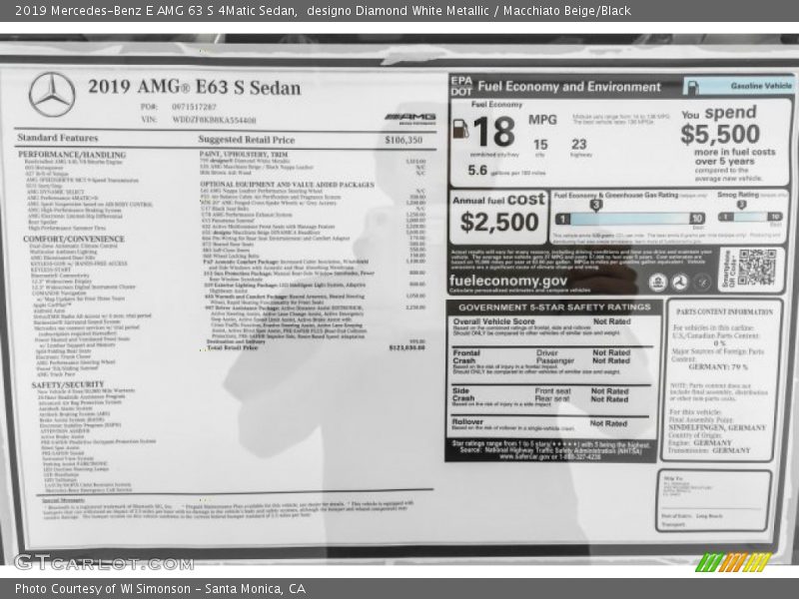Click the 'GERMANY: 79 %' parts value
Screen dimensions: 799x599
point(718,366)
